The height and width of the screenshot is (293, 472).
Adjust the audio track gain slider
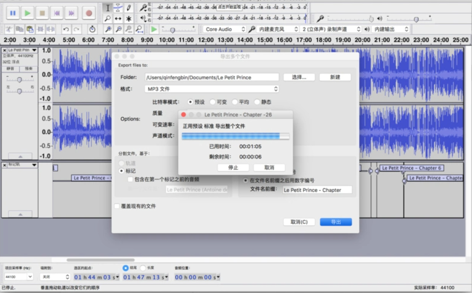pyautogui.click(x=19, y=79)
